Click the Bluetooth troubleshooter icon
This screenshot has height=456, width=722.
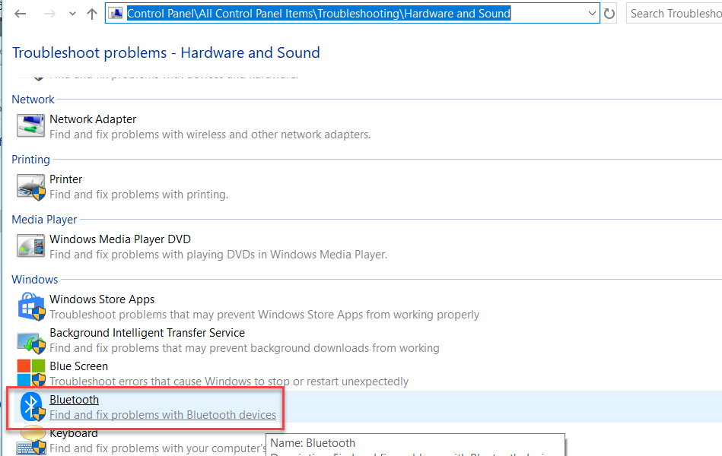[x=31, y=407]
